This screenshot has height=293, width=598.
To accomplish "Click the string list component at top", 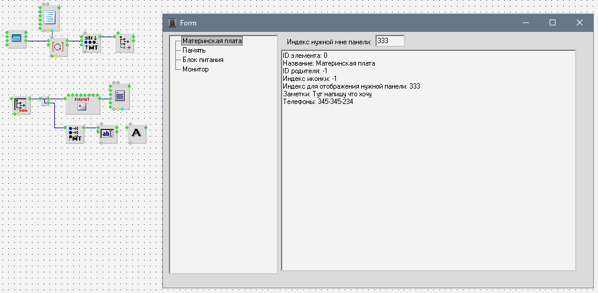I will coord(49,16).
